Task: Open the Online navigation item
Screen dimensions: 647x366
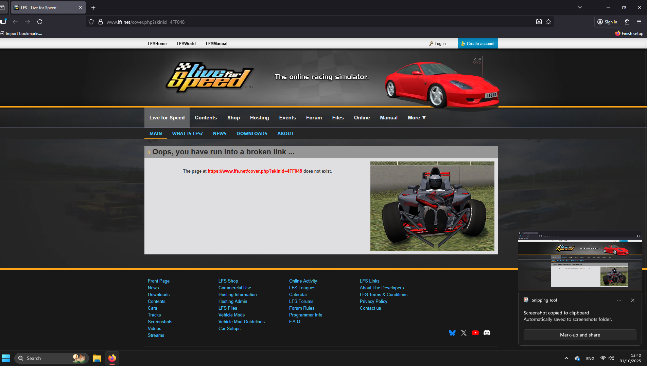Action: point(362,118)
